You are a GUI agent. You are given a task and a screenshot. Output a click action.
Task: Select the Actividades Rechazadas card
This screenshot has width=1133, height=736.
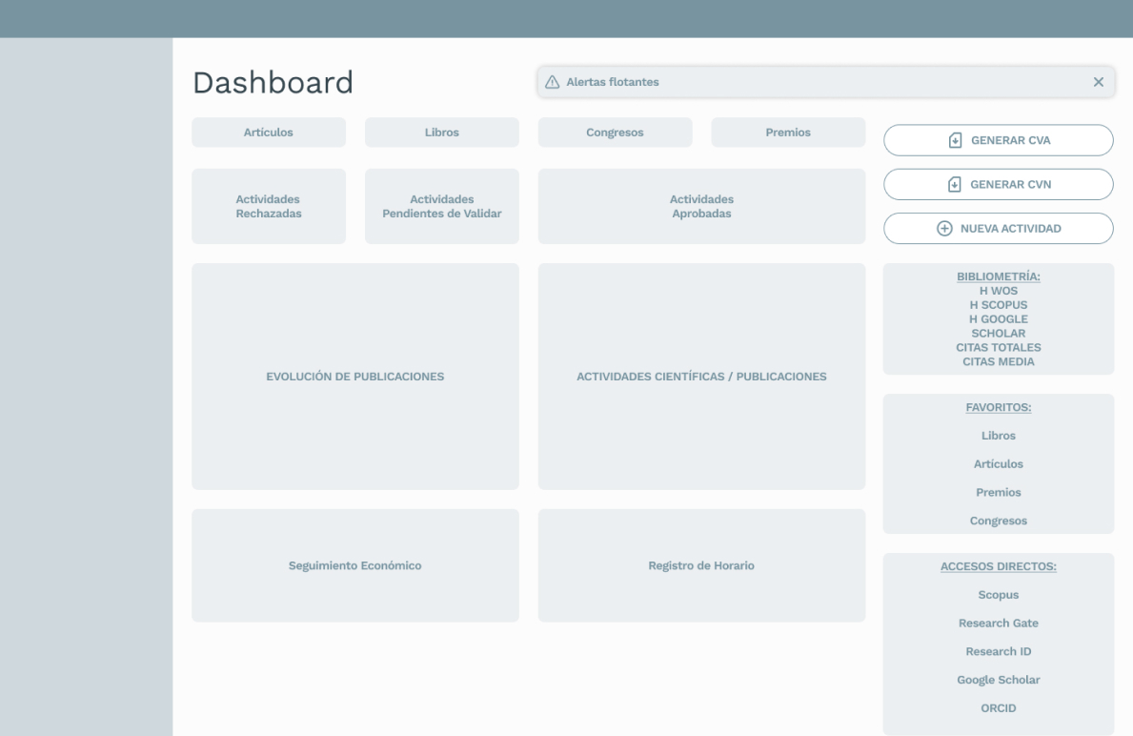pyautogui.click(x=269, y=206)
